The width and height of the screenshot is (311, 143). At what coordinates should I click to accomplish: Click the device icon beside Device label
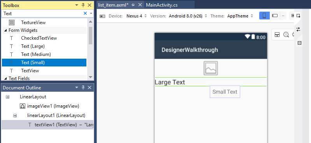(x=102, y=16)
